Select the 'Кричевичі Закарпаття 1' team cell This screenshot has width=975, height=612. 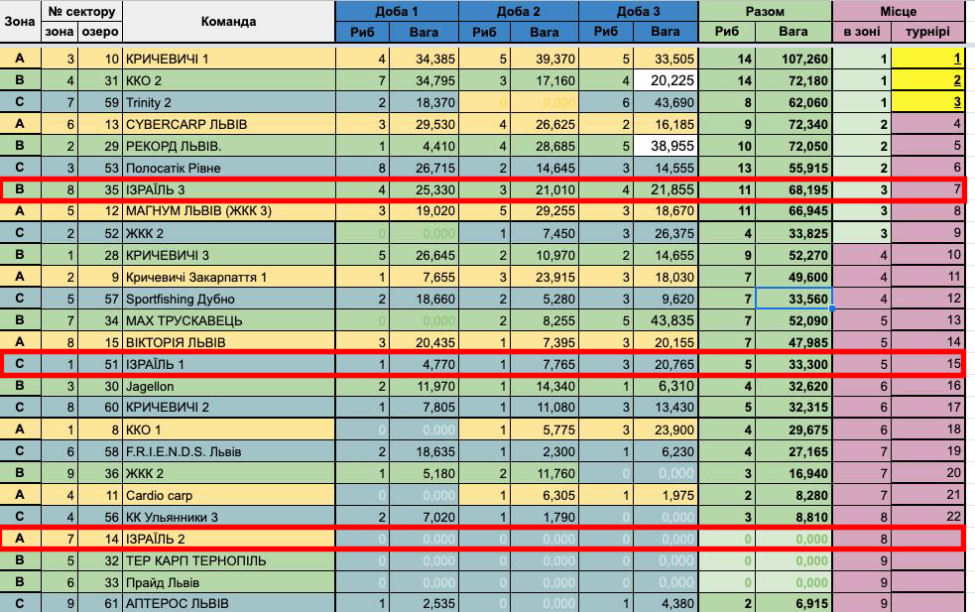coord(229,277)
